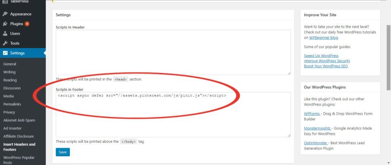Click the Scripts in Header label
The width and height of the screenshot is (391, 165).
point(70,27)
